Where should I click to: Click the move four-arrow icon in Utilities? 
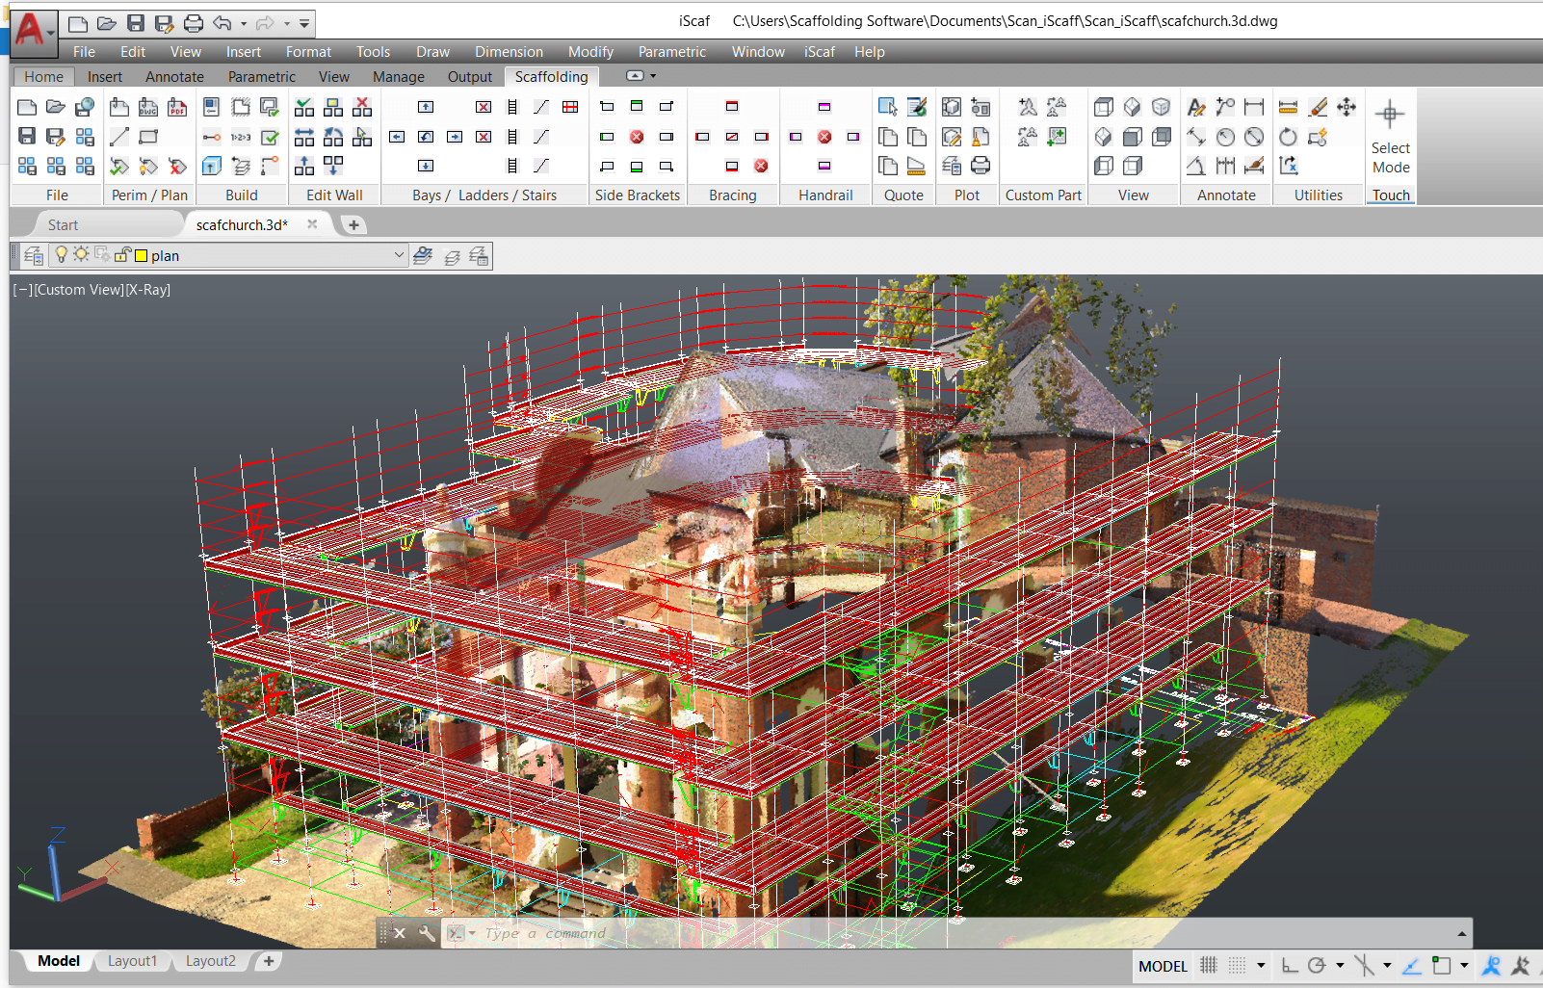(1347, 107)
